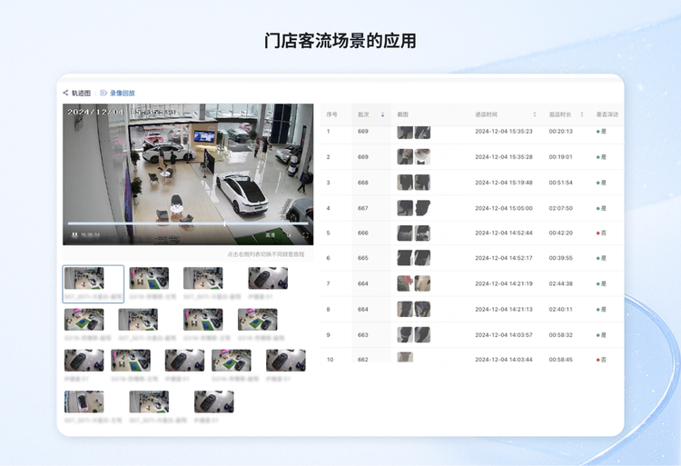The width and height of the screenshot is (681, 466).
Task: Open second snapshot in row 7 (14:21:19)
Action: click(x=422, y=283)
